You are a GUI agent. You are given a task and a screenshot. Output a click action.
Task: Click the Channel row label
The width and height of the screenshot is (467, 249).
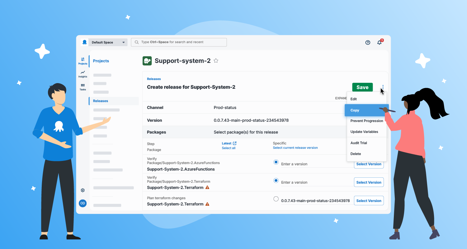click(155, 108)
